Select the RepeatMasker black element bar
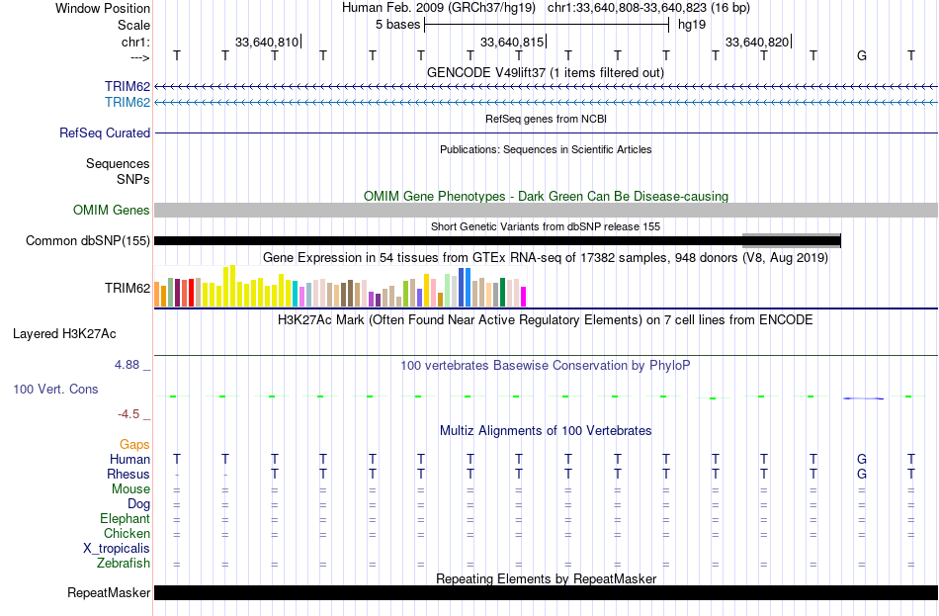Screen dimensions: 939x616 547,592
